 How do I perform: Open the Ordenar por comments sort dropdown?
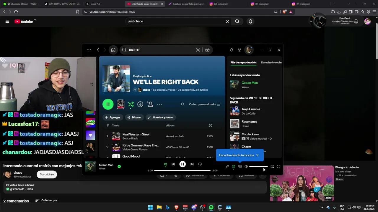click(x=46, y=200)
